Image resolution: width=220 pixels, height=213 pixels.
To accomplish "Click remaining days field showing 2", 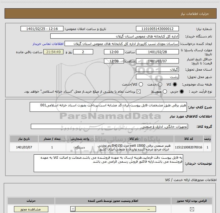I will point(83,52).
